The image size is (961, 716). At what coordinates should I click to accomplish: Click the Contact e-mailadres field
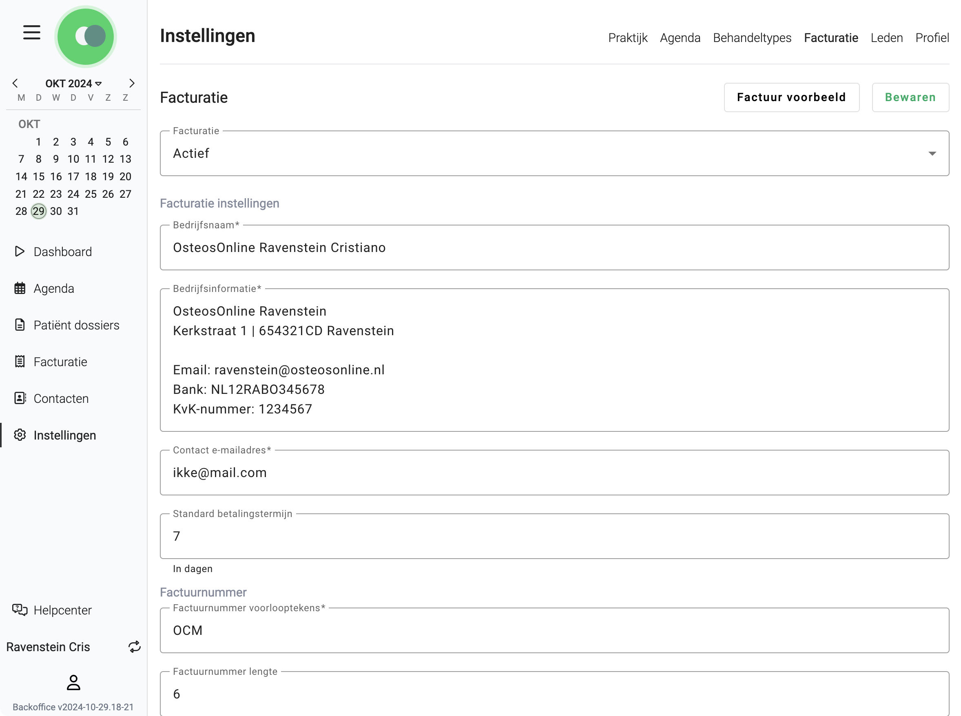pyautogui.click(x=554, y=473)
